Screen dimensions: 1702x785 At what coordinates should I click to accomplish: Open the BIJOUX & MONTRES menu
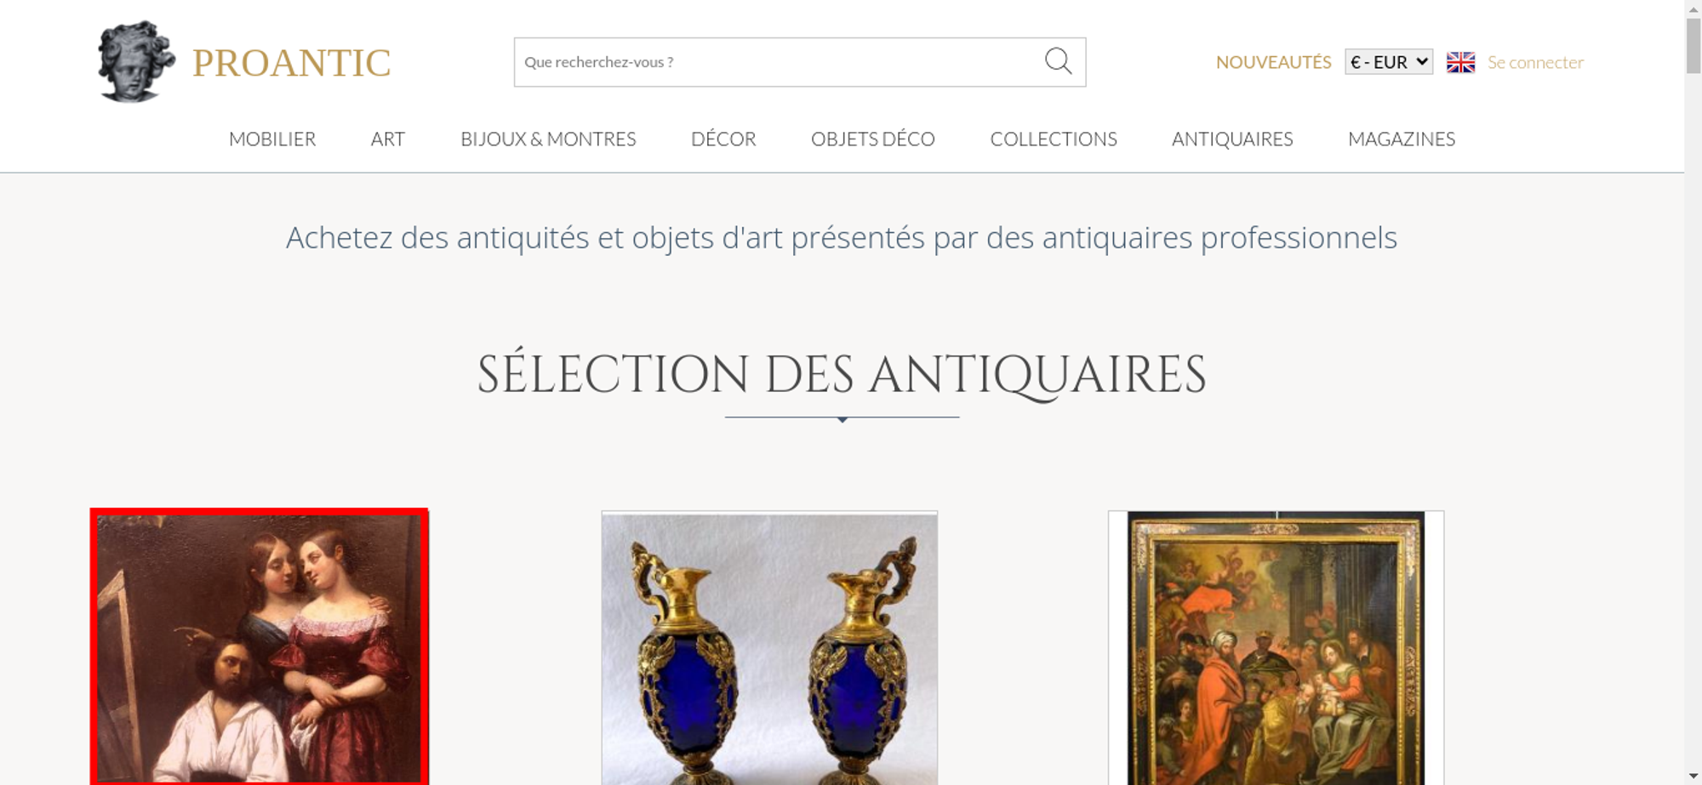548,139
